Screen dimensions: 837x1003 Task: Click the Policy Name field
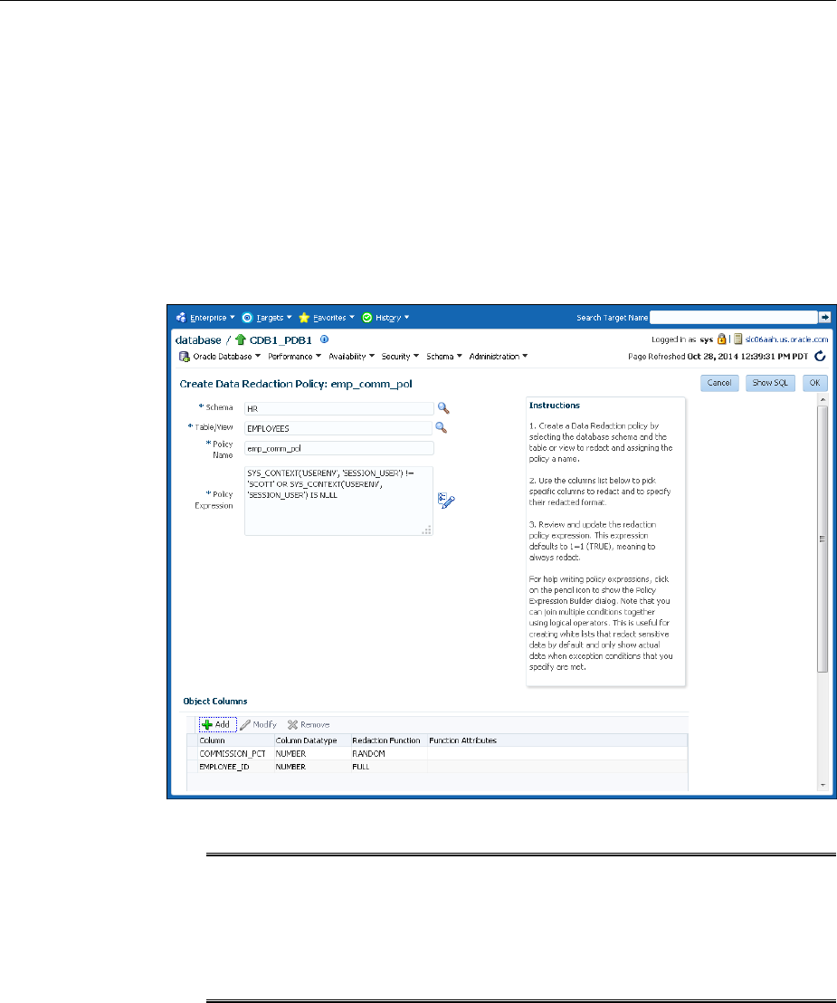coord(339,448)
